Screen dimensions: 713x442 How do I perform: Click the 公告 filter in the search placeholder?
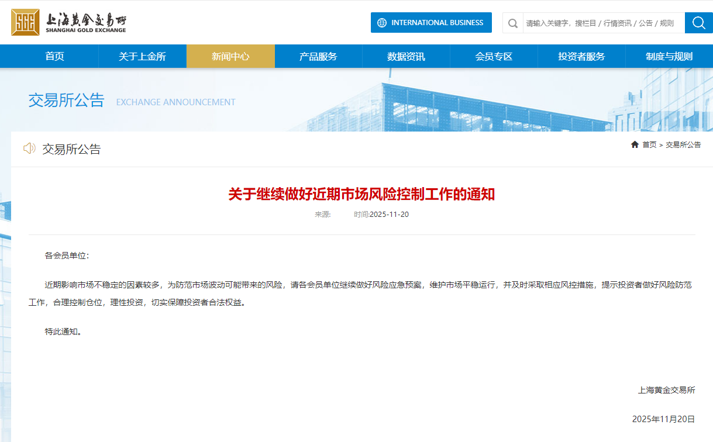[x=647, y=23]
